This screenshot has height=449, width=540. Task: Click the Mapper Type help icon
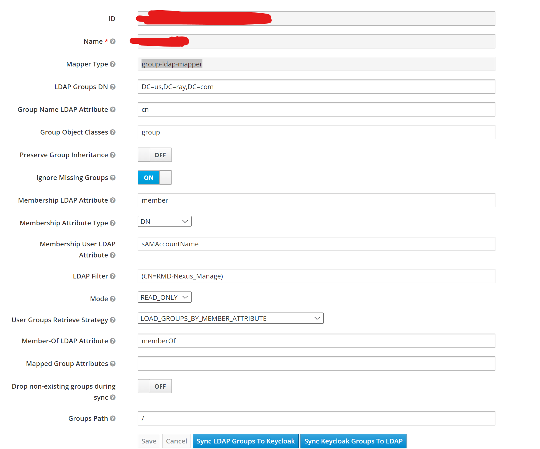coord(113,64)
